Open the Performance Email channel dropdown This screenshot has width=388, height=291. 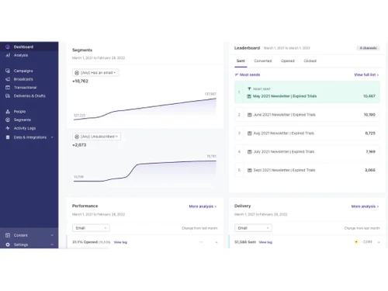point(91,228)
